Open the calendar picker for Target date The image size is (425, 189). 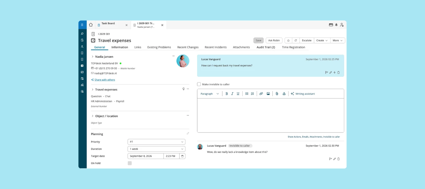pyautogui.click(x=182, y=156)
